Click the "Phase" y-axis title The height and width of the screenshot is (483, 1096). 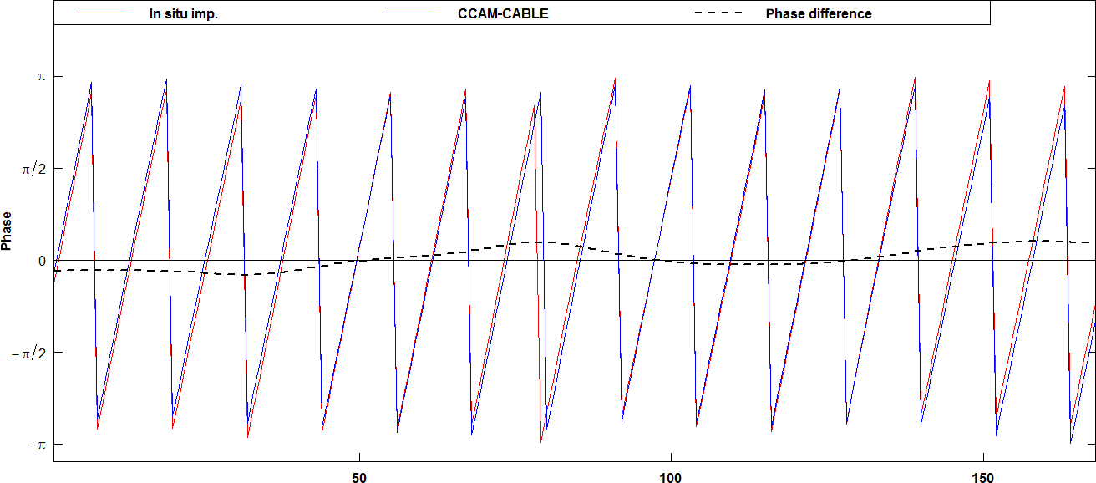8,231
